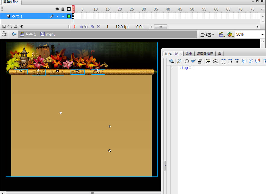Open the timeline panel options menu
266x194 pixels.
point(263,9)
